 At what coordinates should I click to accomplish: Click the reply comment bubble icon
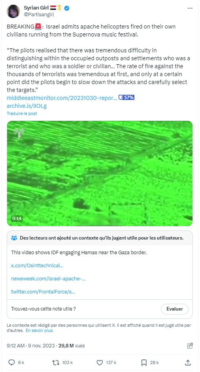(x=11, y=362)
